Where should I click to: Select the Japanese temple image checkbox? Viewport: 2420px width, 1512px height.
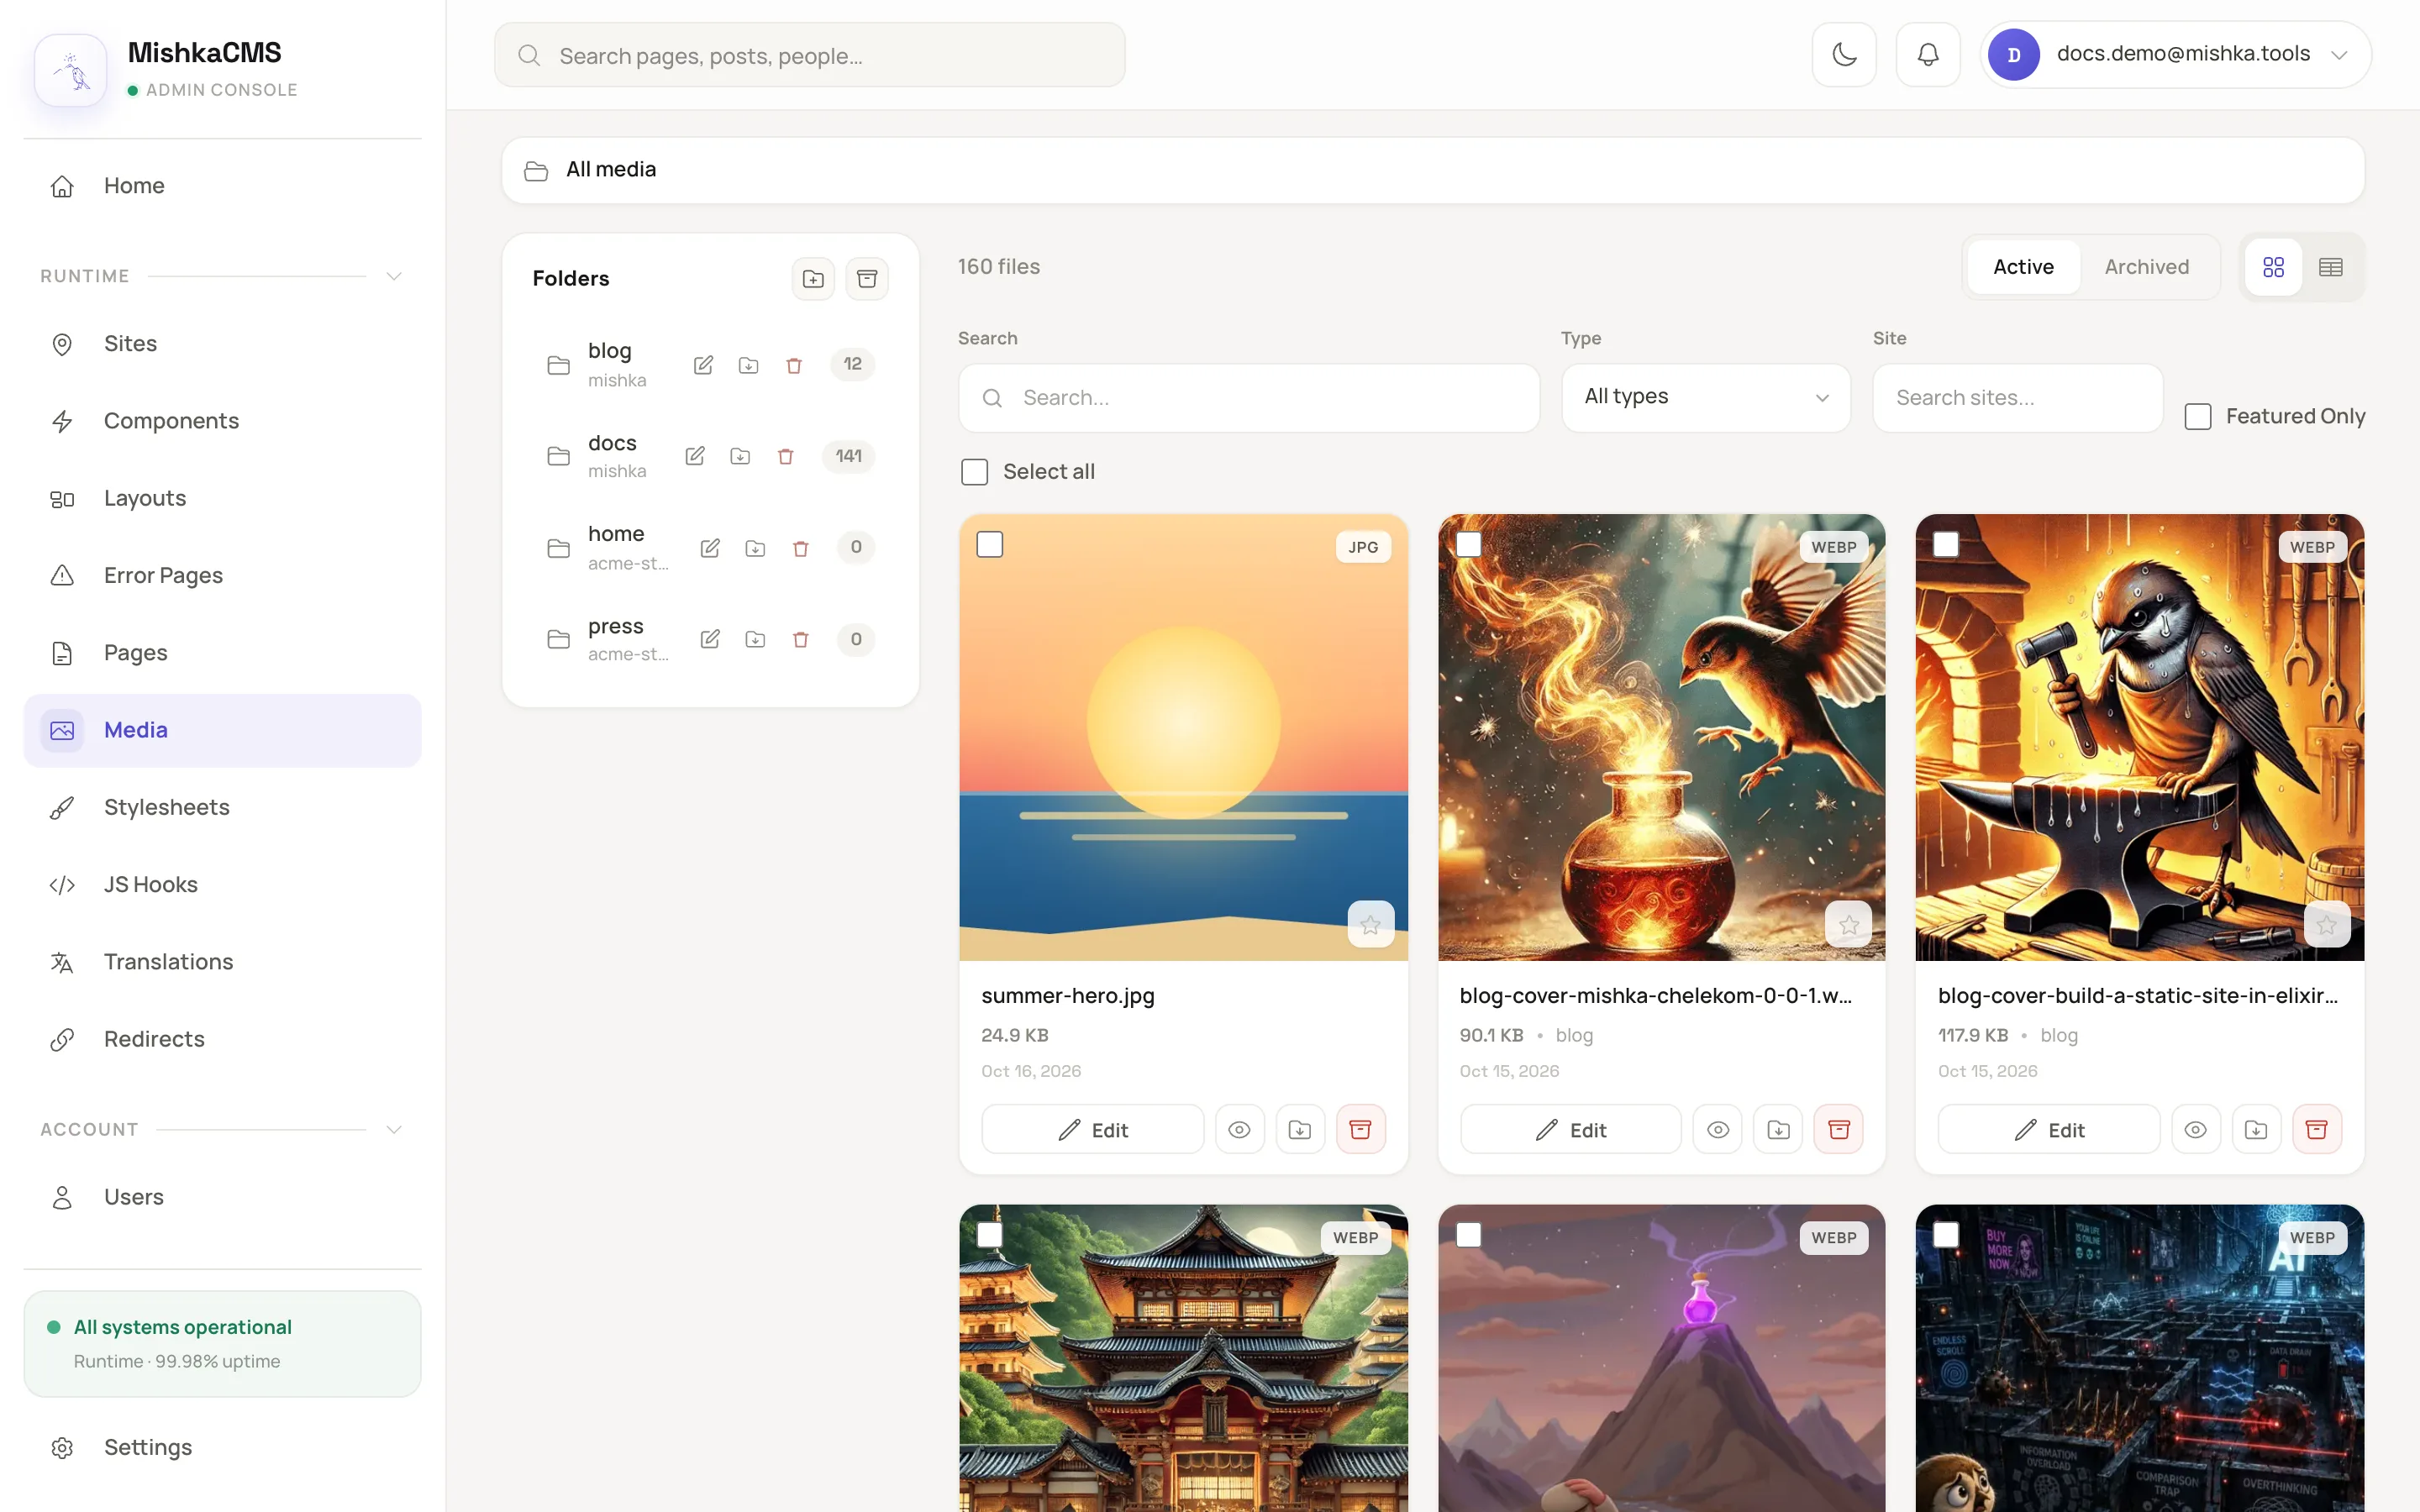click(x=990, y=1236)
